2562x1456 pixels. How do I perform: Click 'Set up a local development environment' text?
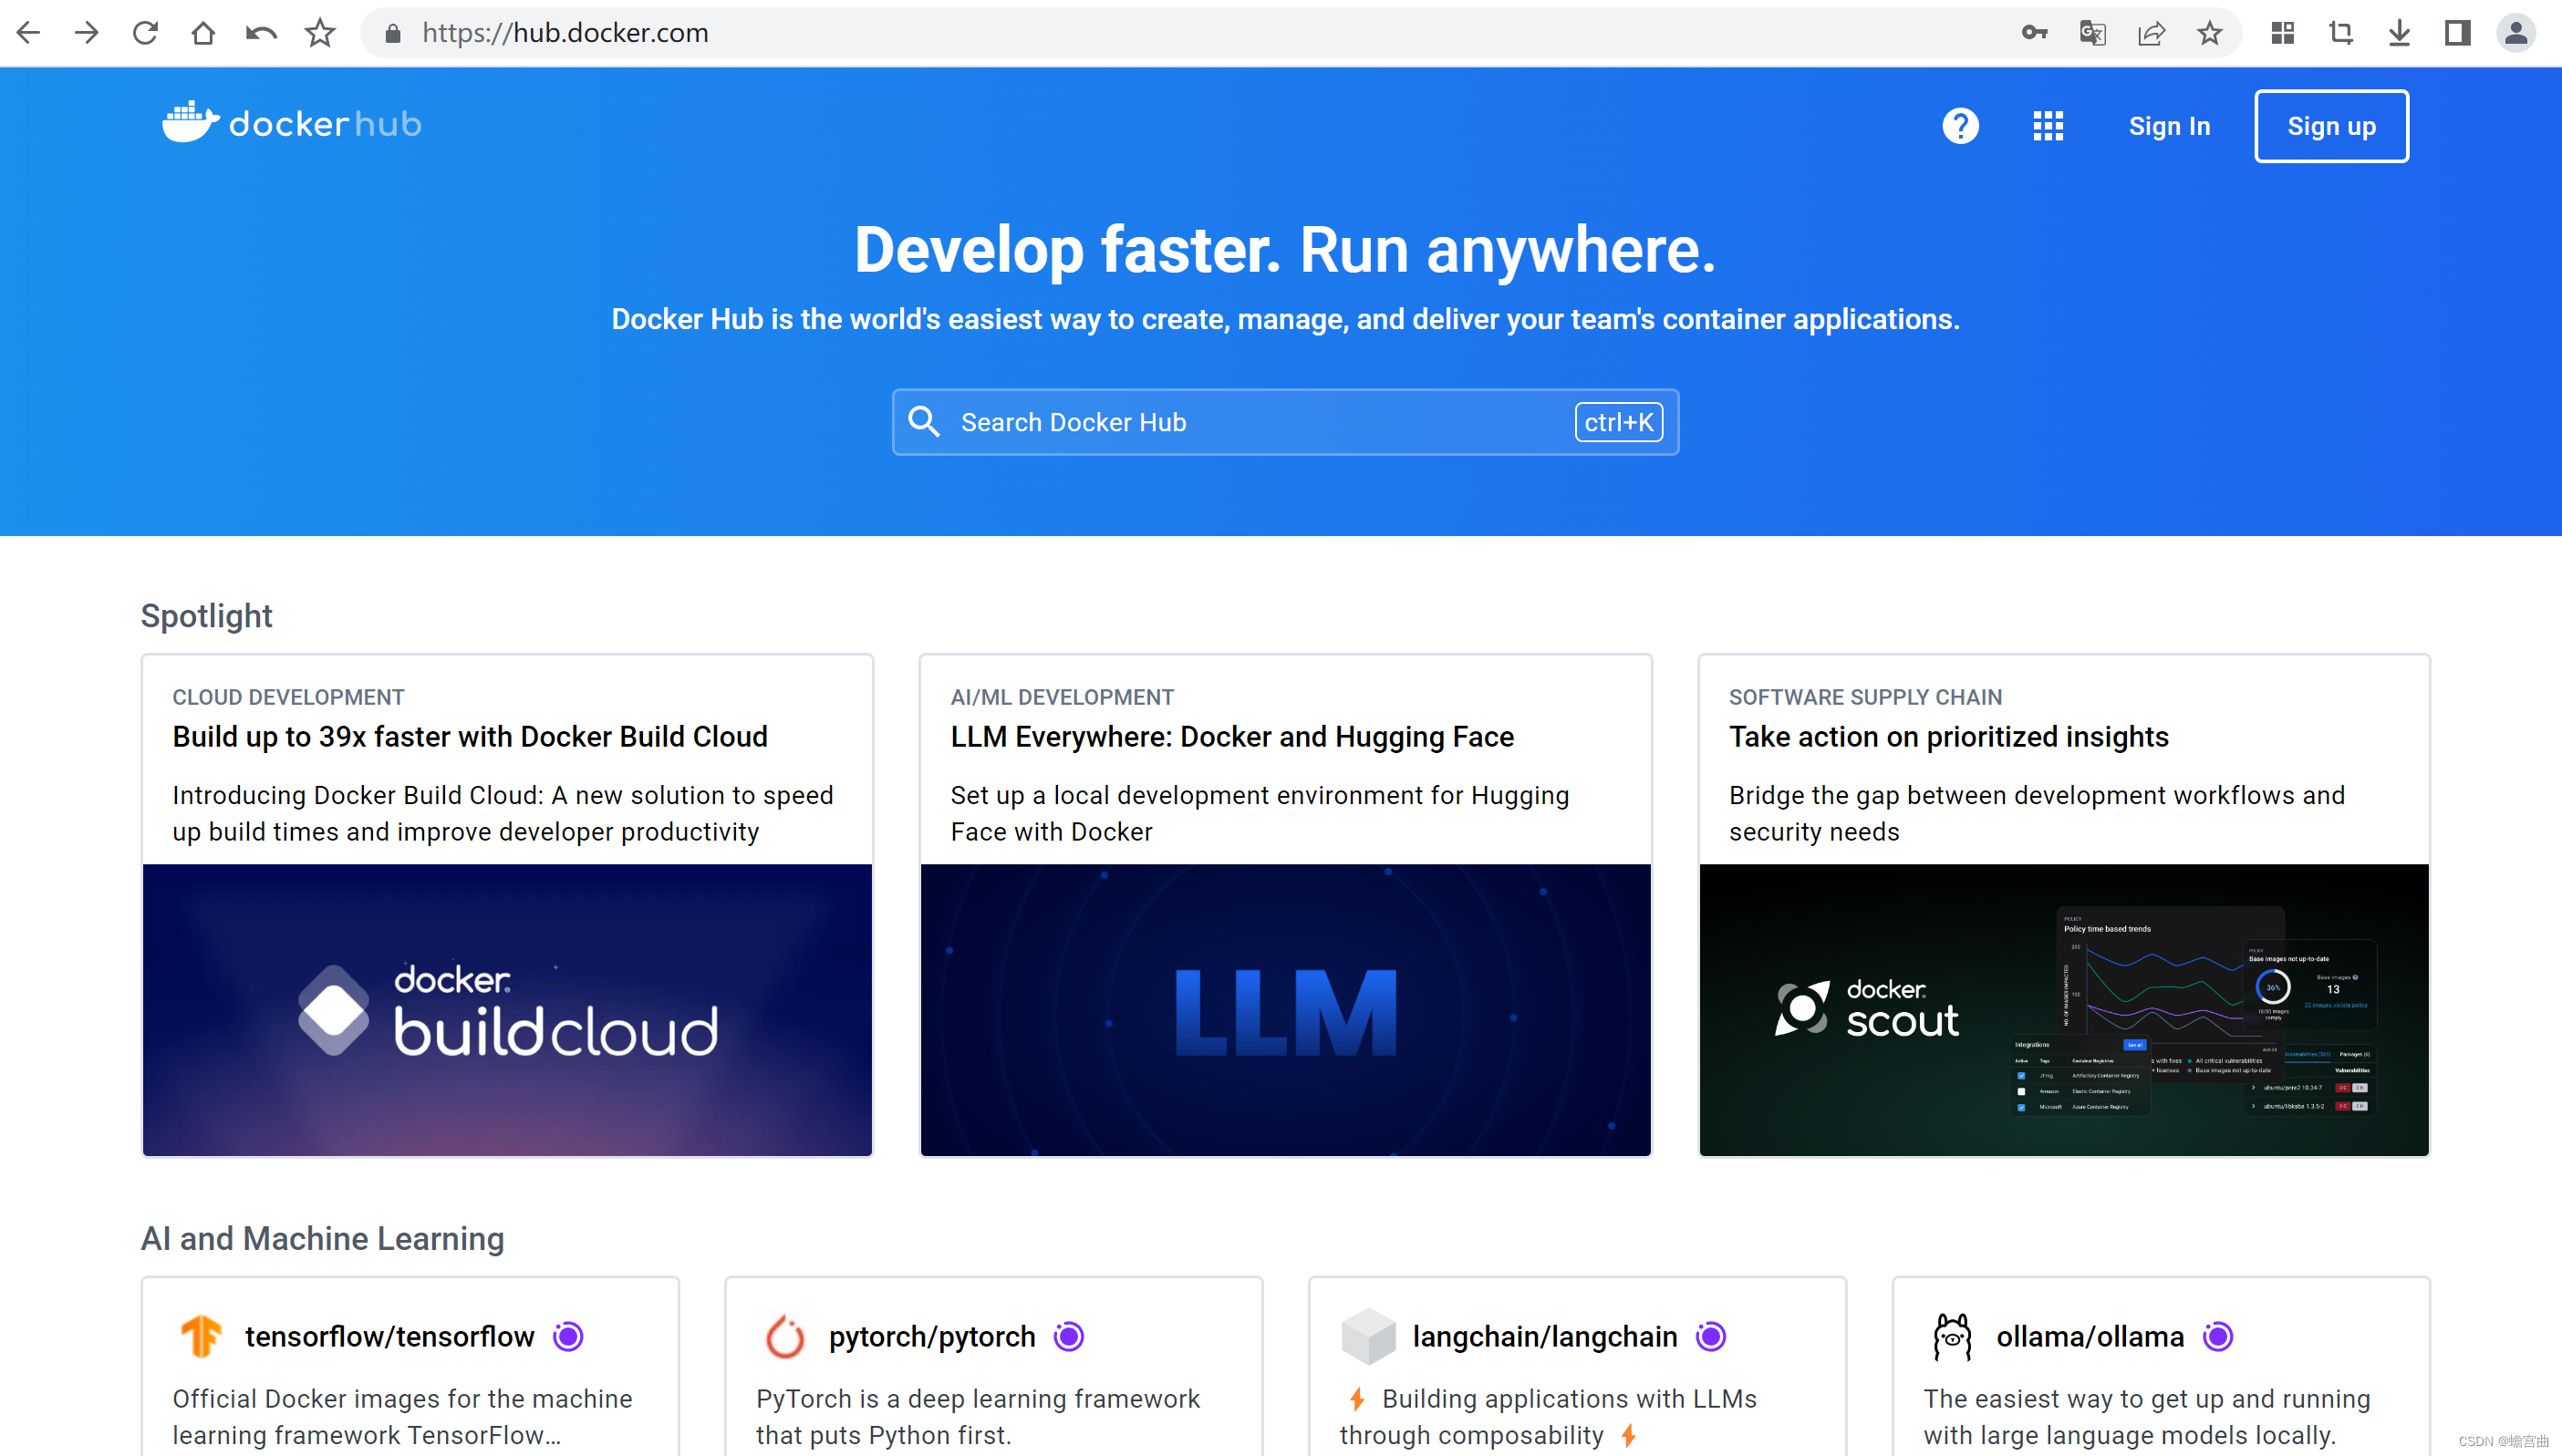coord(1260,813)
